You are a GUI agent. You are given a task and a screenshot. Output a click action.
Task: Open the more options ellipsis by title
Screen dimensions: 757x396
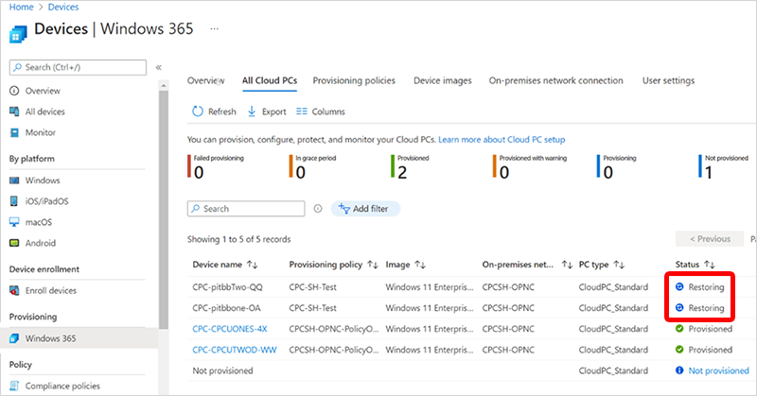[214, 28]
